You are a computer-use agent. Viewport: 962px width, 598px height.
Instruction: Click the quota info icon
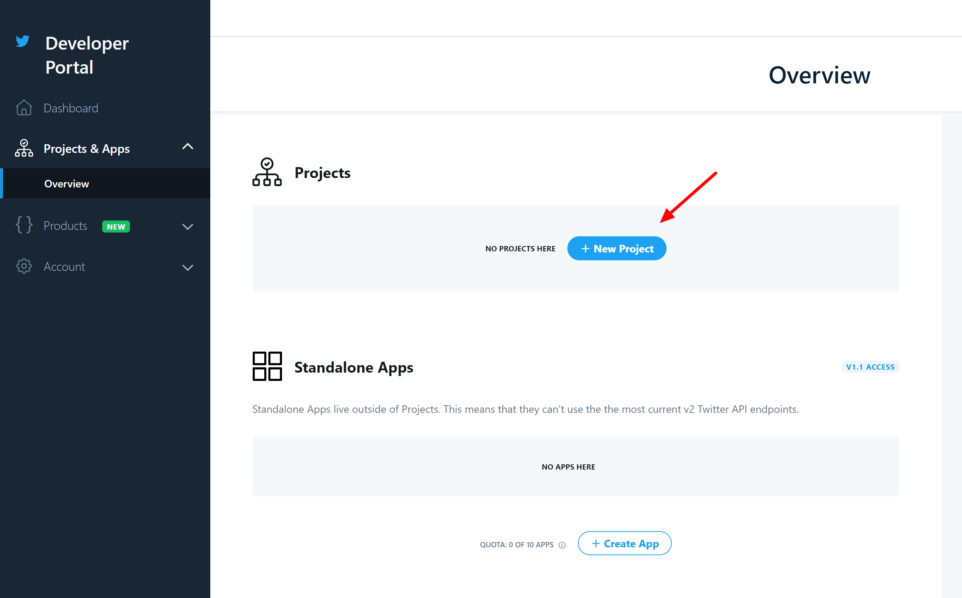point(562,545)
